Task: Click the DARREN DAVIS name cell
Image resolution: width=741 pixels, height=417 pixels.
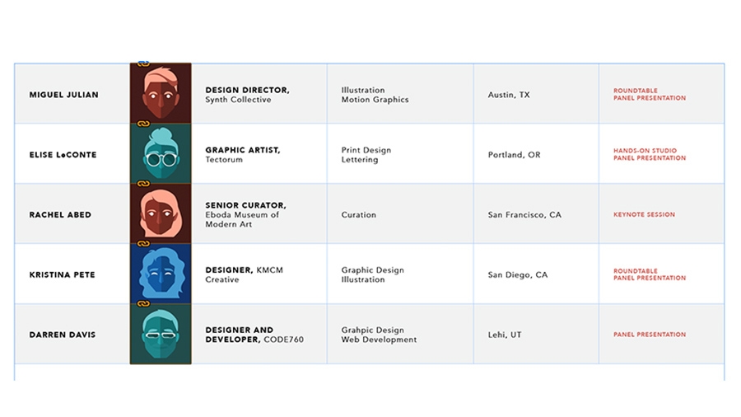Action: 62,335
